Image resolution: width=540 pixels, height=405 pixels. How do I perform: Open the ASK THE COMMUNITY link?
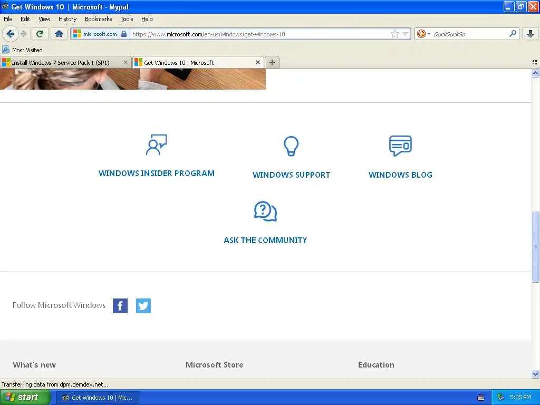click(265, 240)
